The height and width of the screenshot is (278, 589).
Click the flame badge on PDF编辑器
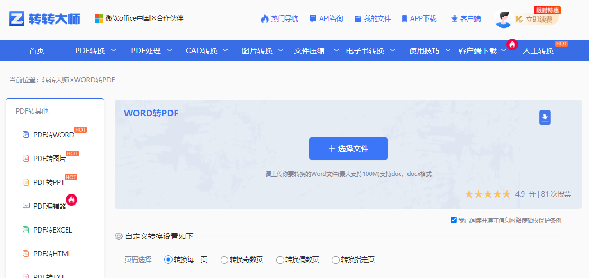(x=71, y=200)
